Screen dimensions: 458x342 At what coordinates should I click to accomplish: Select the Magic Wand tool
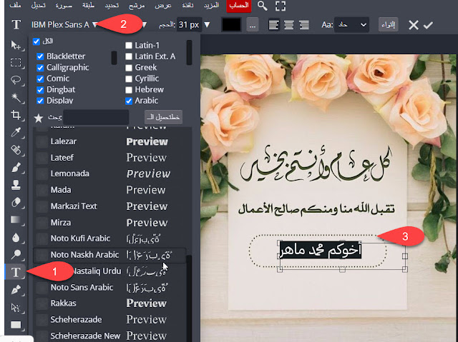click(16, 98)
